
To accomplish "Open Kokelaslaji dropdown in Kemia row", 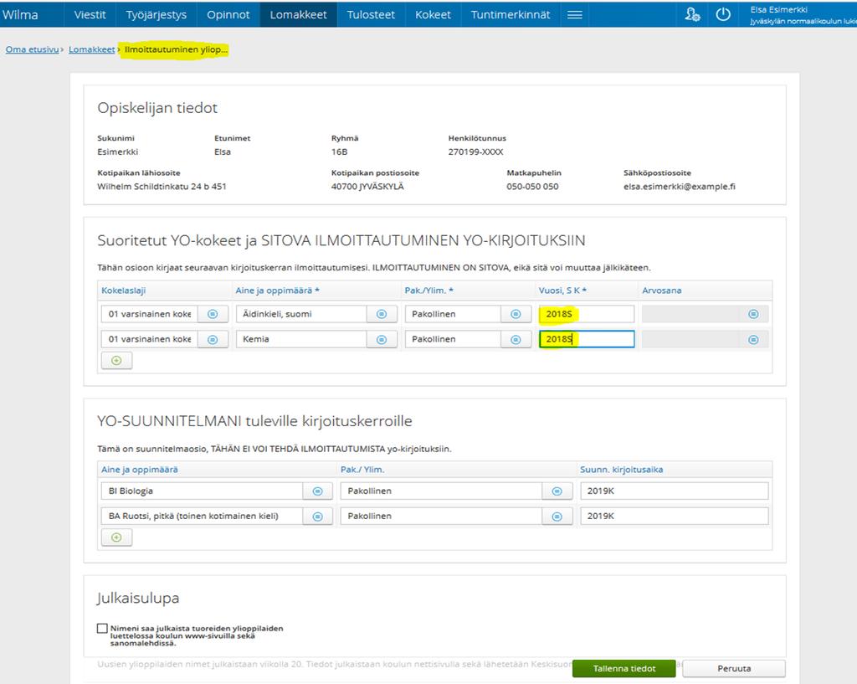I will tap(213, 339).
